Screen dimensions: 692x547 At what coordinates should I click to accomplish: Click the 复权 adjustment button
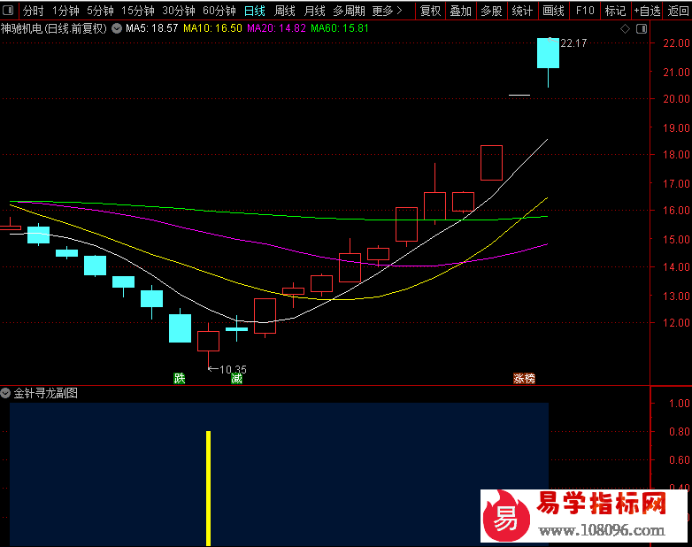pos(430,11)
